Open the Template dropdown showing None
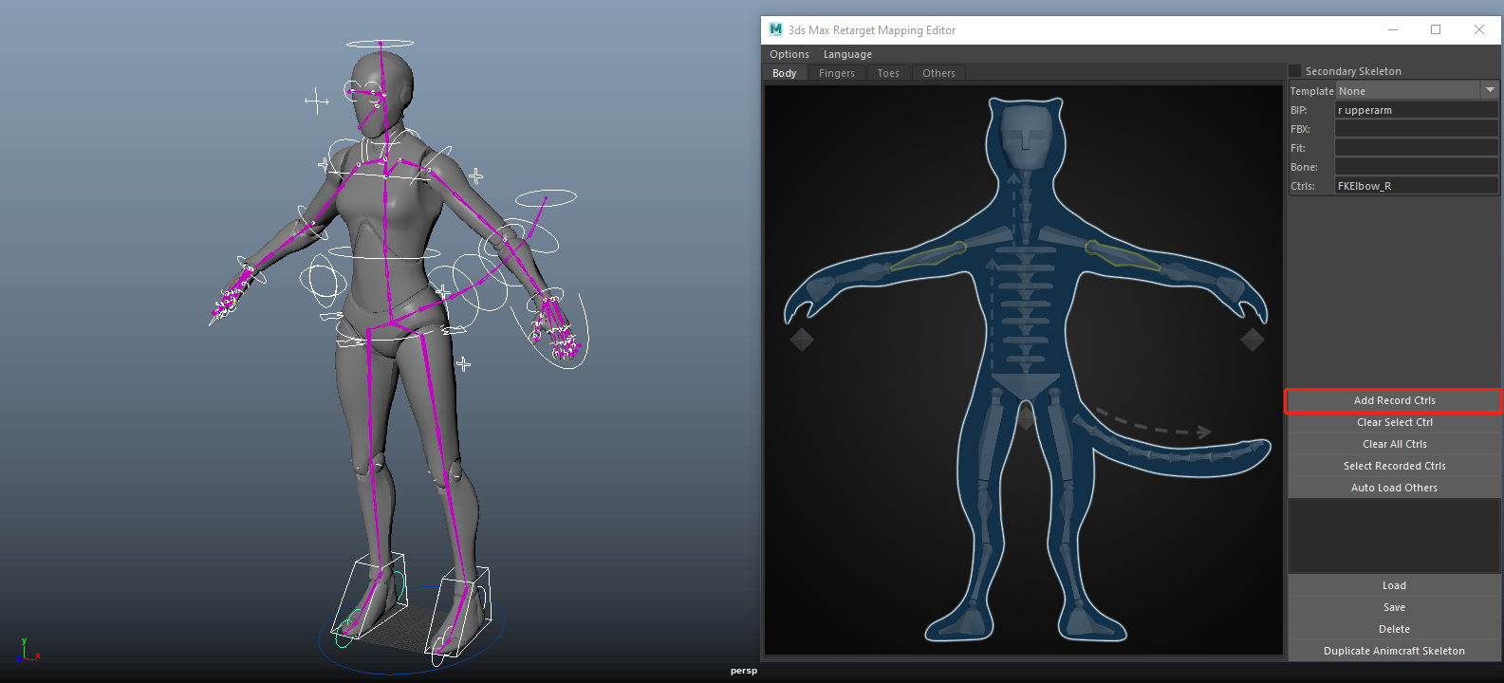This screenshot has height=683, width=1504. click(x=1417, y=91)
